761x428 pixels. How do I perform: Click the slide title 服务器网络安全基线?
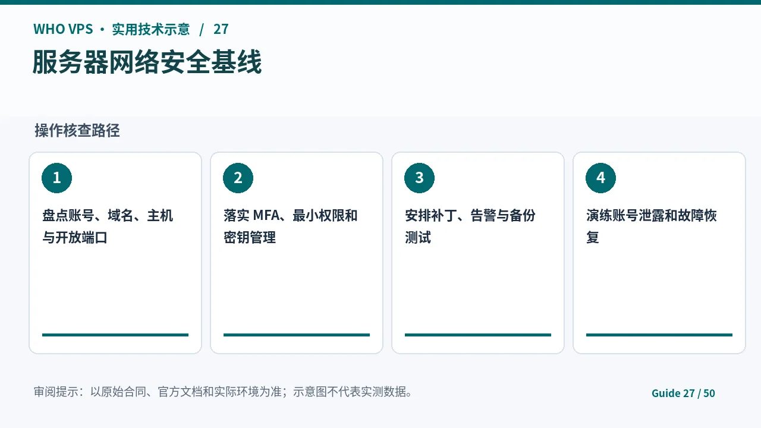pos(147,62)
